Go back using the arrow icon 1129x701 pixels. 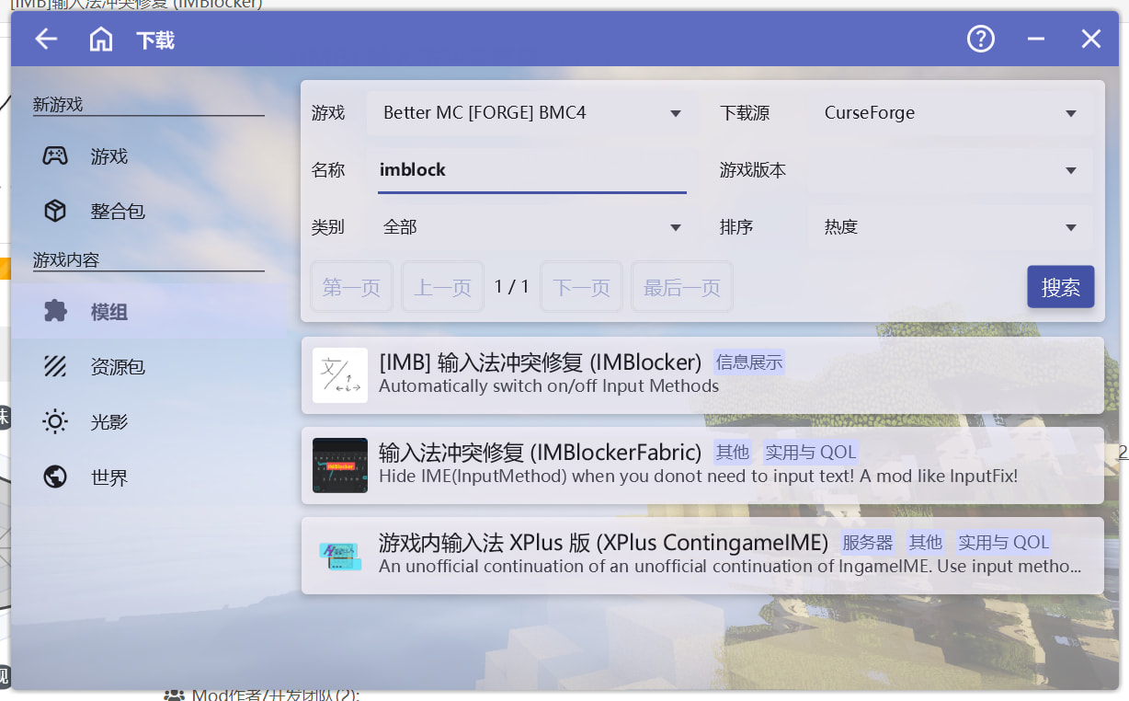click(46, 39)
